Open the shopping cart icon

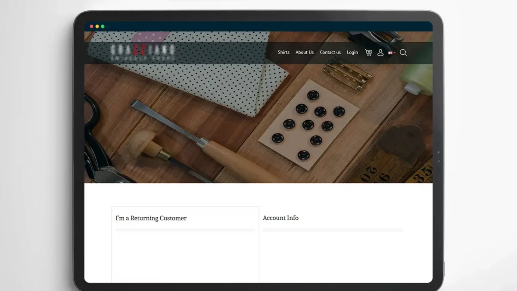tap(368, 53)
